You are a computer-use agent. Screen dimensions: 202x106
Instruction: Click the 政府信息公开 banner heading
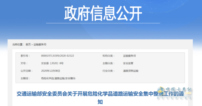click(x=103, y=13)
